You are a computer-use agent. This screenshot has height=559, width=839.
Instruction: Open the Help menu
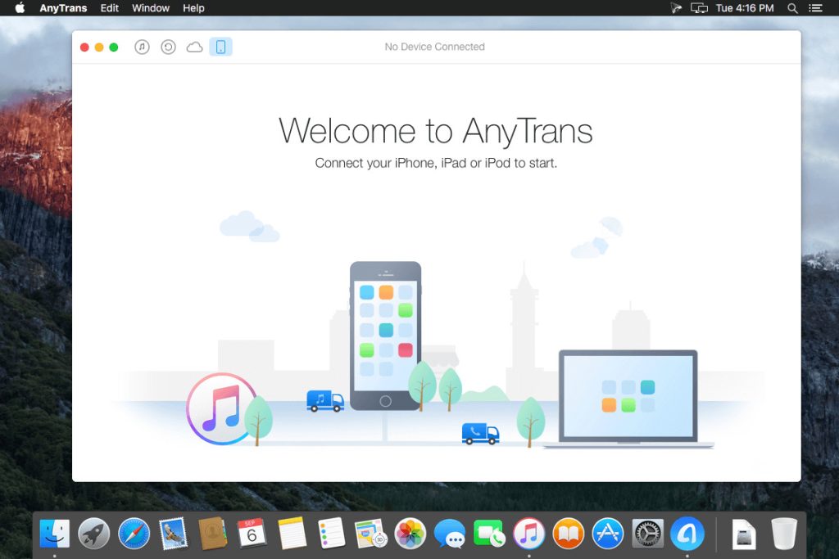[193, 8]
